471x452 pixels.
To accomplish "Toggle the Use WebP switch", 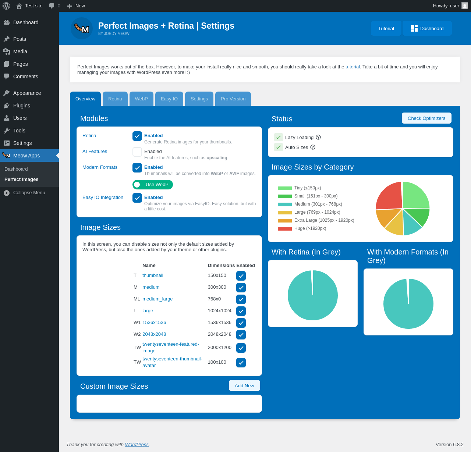I will (153, 185).
